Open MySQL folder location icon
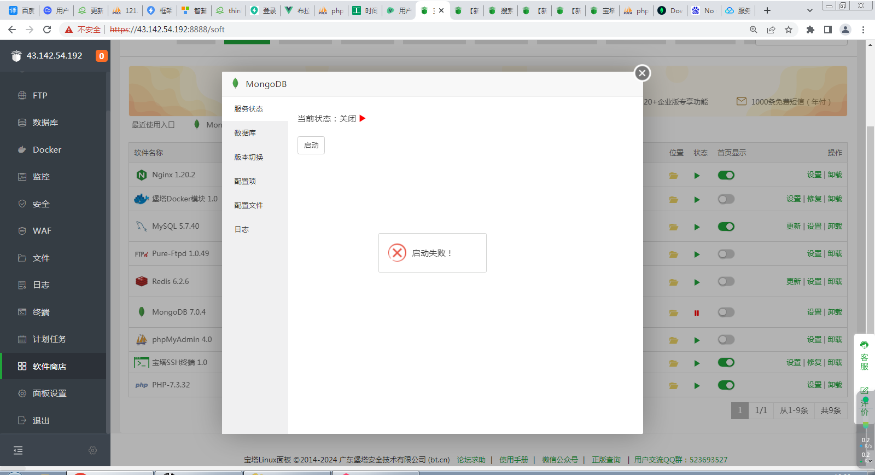This screenshot has height=475, width=875. pos(674,227)
